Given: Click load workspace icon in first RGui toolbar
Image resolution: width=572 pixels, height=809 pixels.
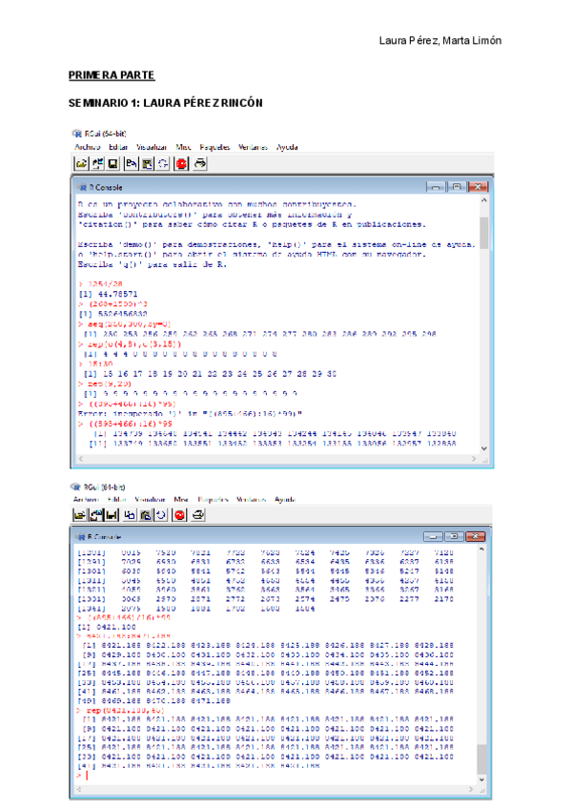Looking at the screenshot, I should point(99,163).
